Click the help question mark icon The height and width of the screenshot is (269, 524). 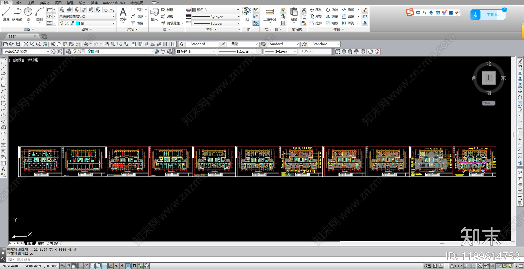coord(173,44)
